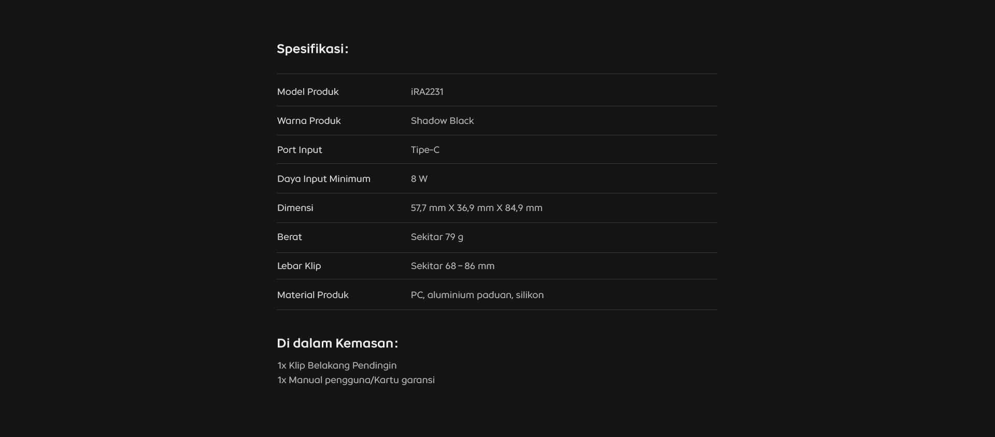Click the Warna Produk label
This screenshot has width=995, height=437.
click(308, 121)
